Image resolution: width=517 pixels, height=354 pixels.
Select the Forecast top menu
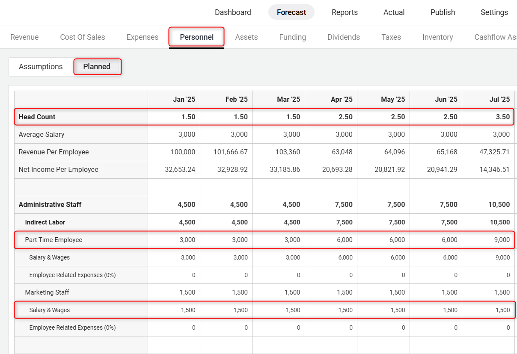click(x=291, y=12)
